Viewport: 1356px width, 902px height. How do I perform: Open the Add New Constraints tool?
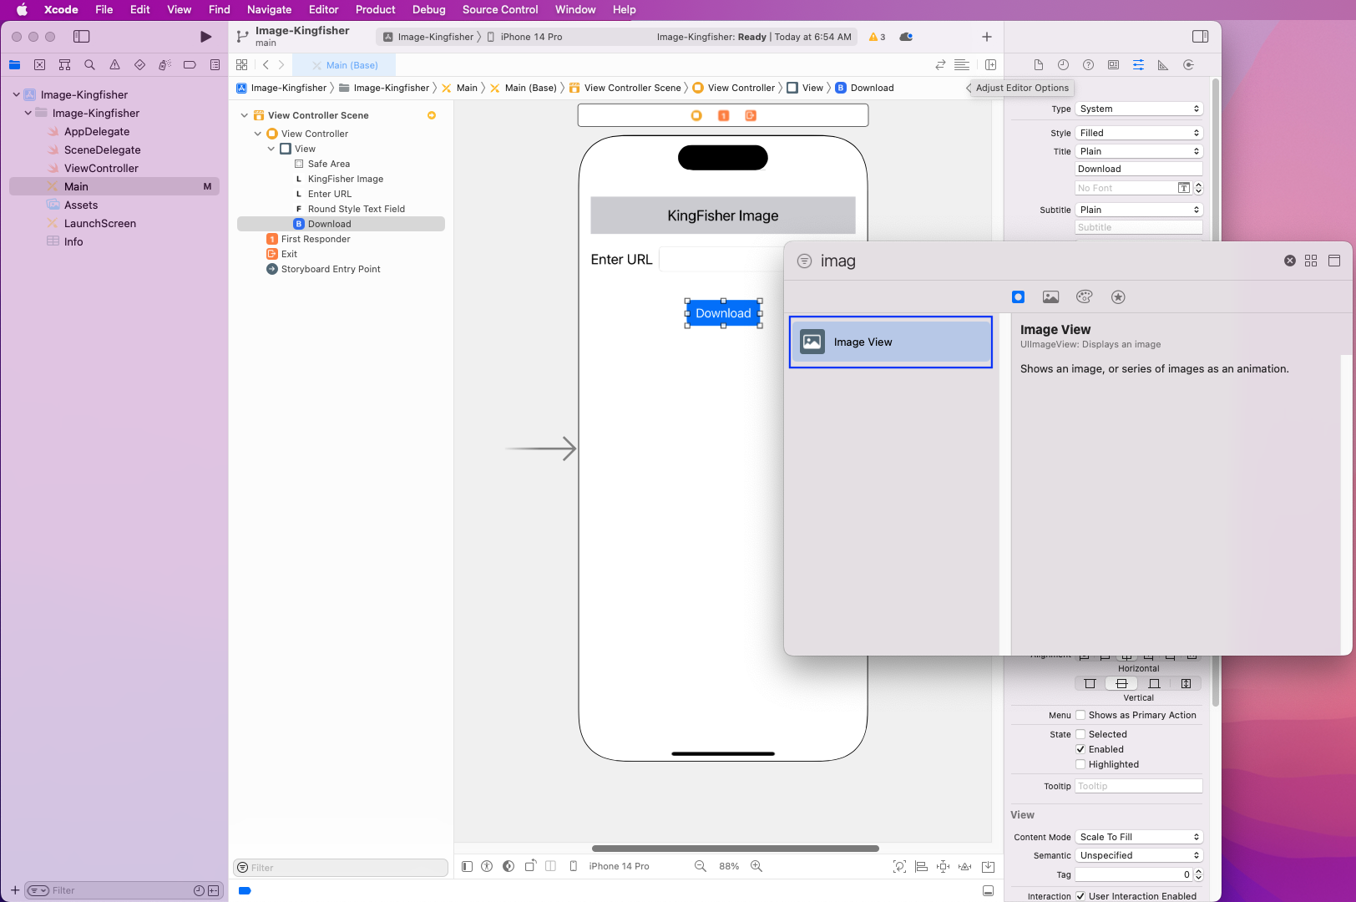(x=943, y=866)
